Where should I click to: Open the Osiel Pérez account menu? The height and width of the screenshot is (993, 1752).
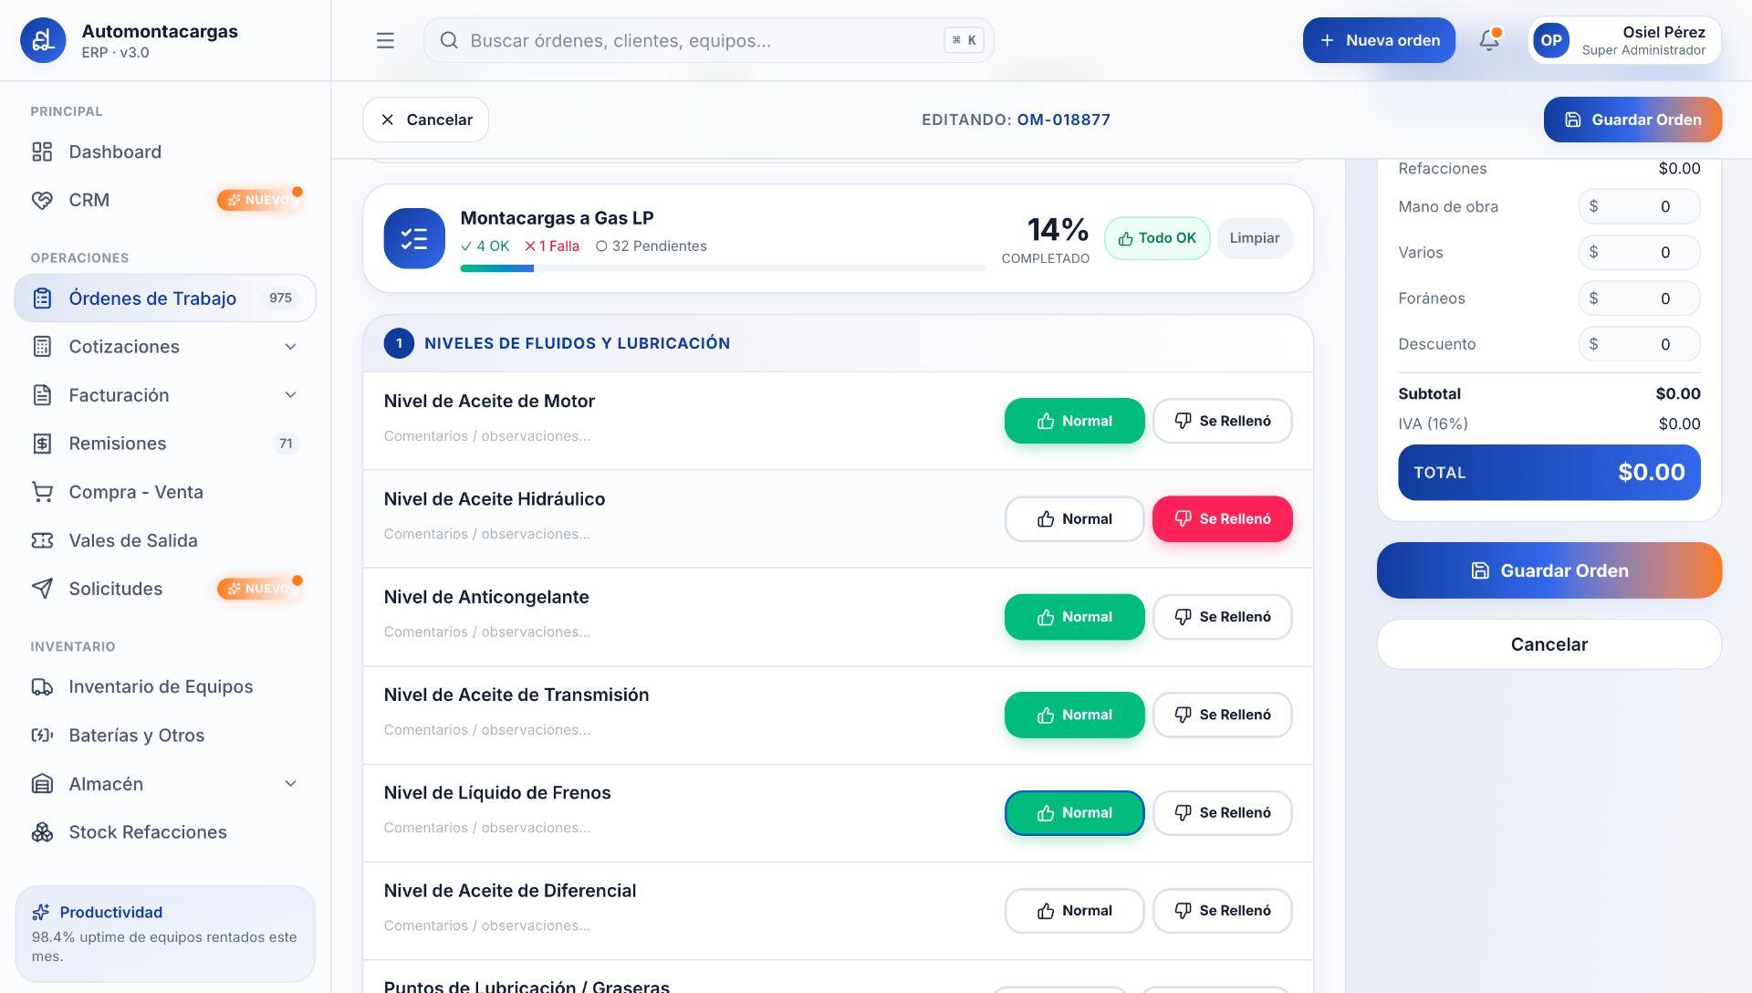pyautogui.click(x=1625, y=40)
